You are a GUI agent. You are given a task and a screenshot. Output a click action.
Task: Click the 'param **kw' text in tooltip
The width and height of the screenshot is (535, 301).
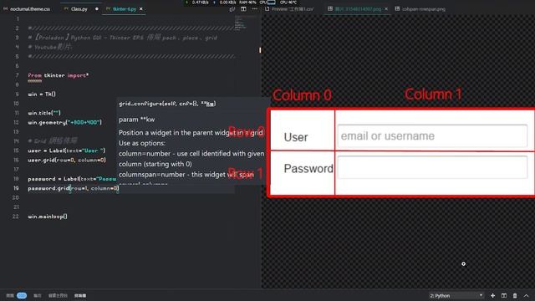click(x=136, y=120)
